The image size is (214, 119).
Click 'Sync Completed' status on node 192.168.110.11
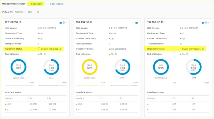coord(117,49)
